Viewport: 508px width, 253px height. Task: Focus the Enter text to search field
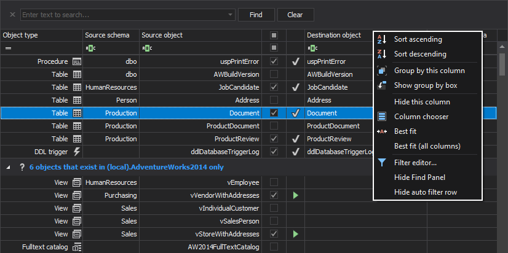tap(124, 15)
